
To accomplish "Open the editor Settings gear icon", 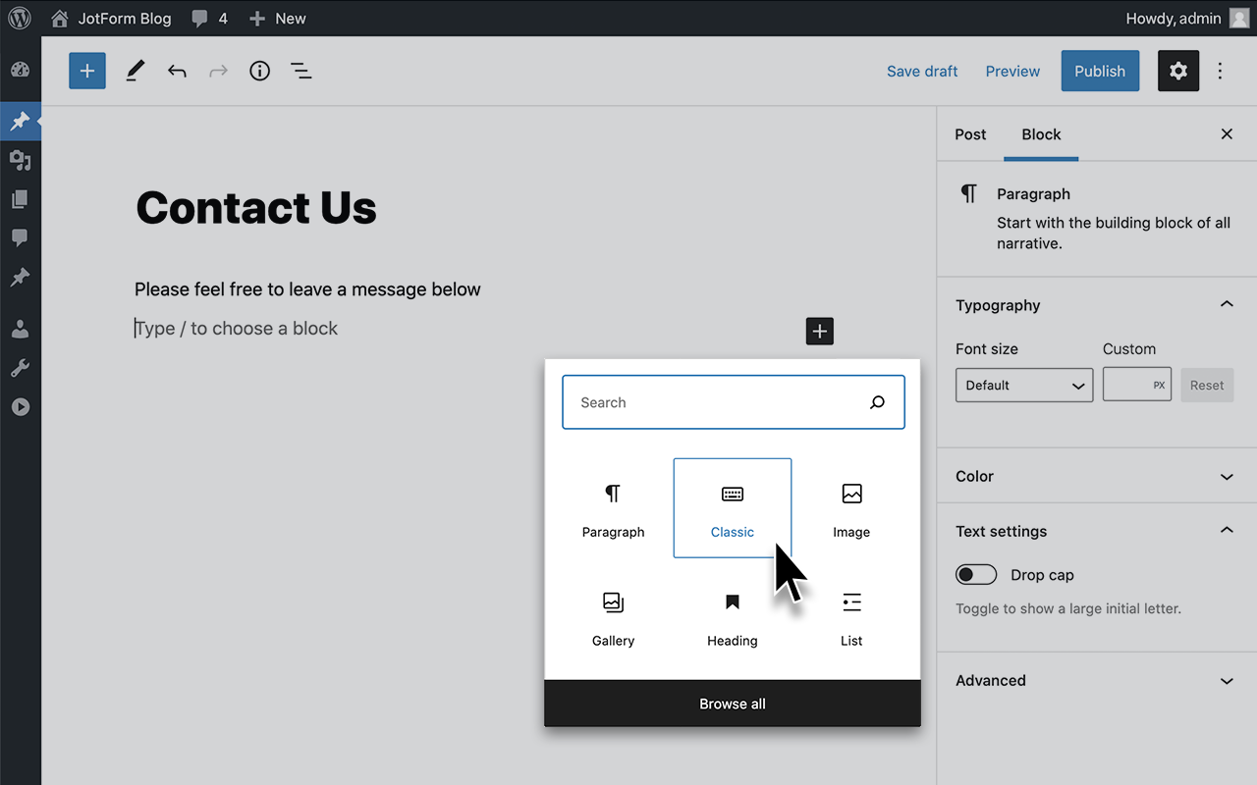I will coord(1177,71).
